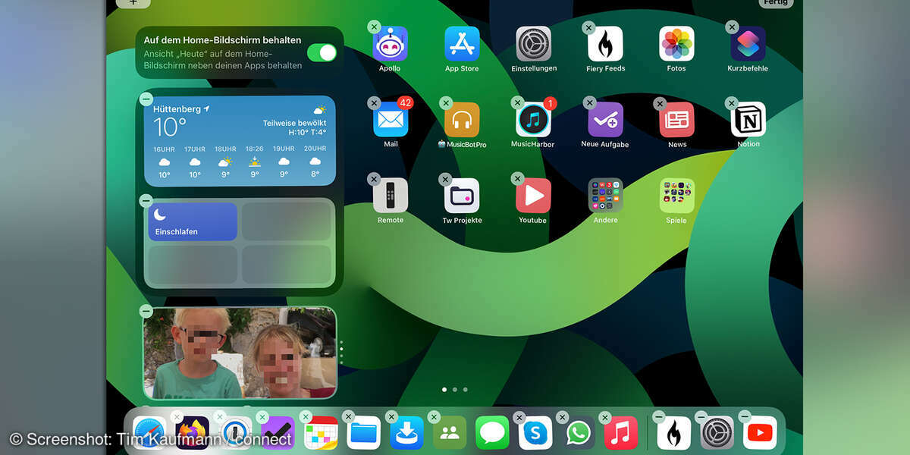Delete MusicBotPro using its x badge
The image size is (910, 455).
[445, 103]
